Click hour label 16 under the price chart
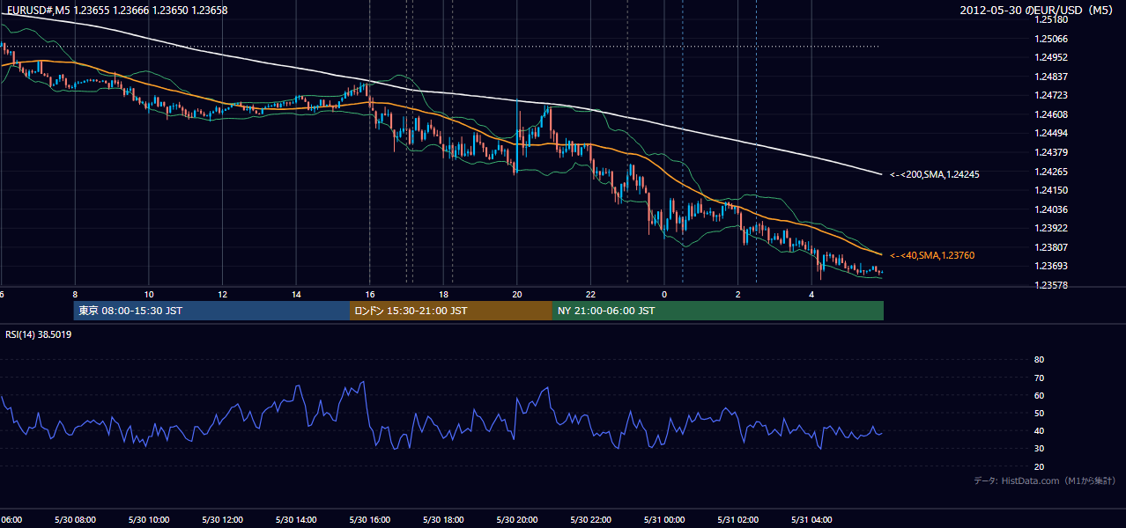The height and width of the screenshot is (528, 1126). pyautogui.click(x=370, y=295)
